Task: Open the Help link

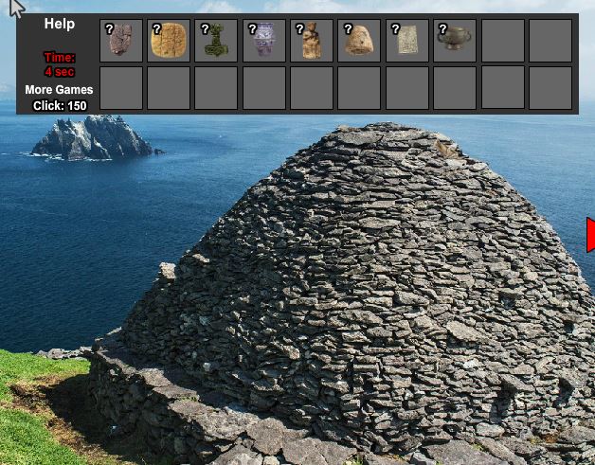Action: pyautogui.click(x=60, y=24)
